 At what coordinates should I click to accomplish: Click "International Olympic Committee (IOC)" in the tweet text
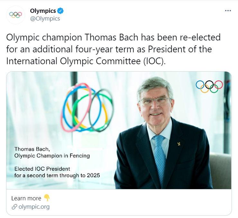click(86, 61)
